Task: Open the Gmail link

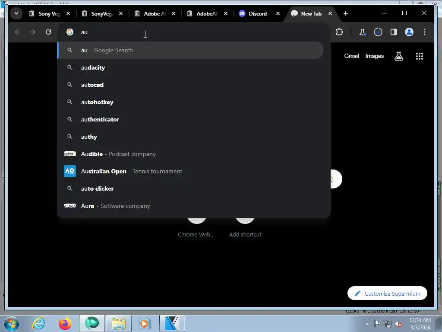Action: tap(351, 56)
